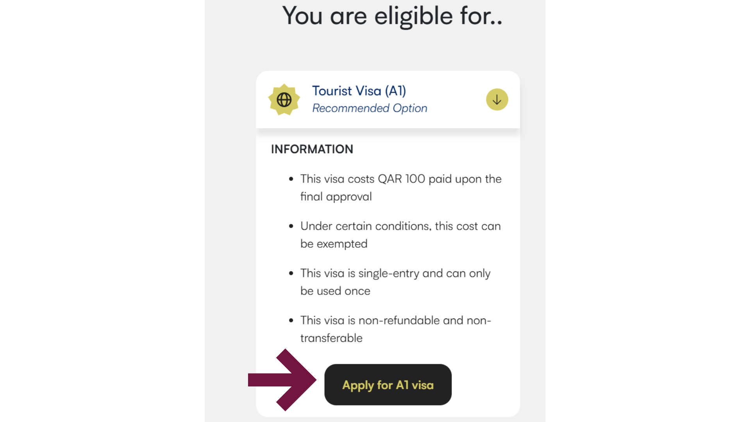Click the non-refundable visa bullet text
750x422 pixels.
click(395, 320)
